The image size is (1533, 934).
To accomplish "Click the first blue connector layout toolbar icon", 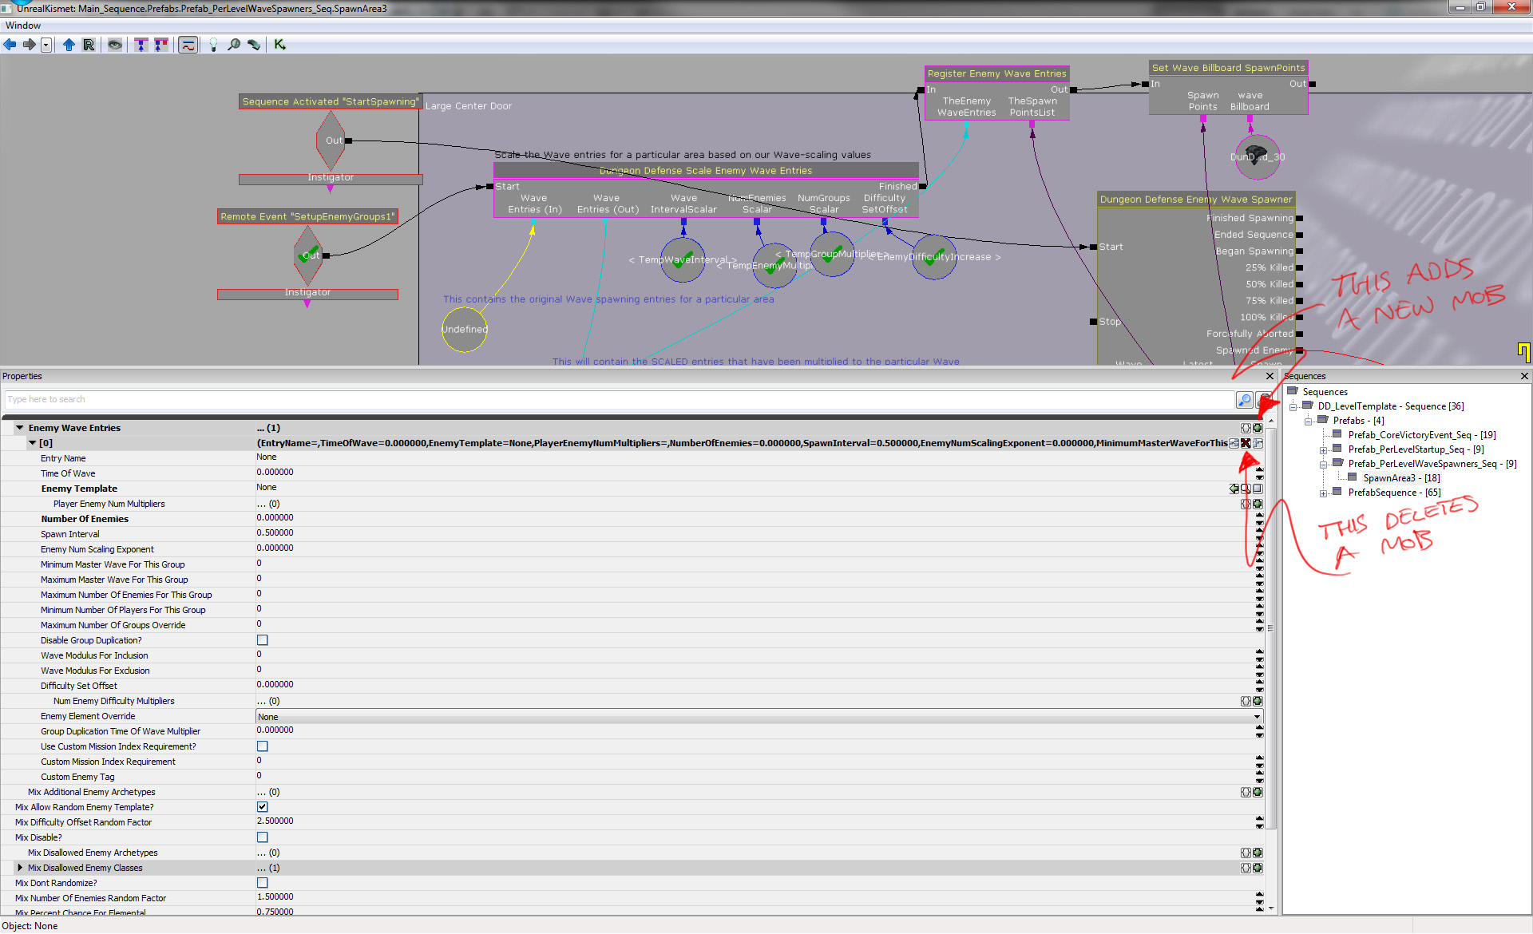I will [141, 45].
